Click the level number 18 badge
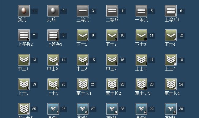199x118 pixels. [181, 60]
